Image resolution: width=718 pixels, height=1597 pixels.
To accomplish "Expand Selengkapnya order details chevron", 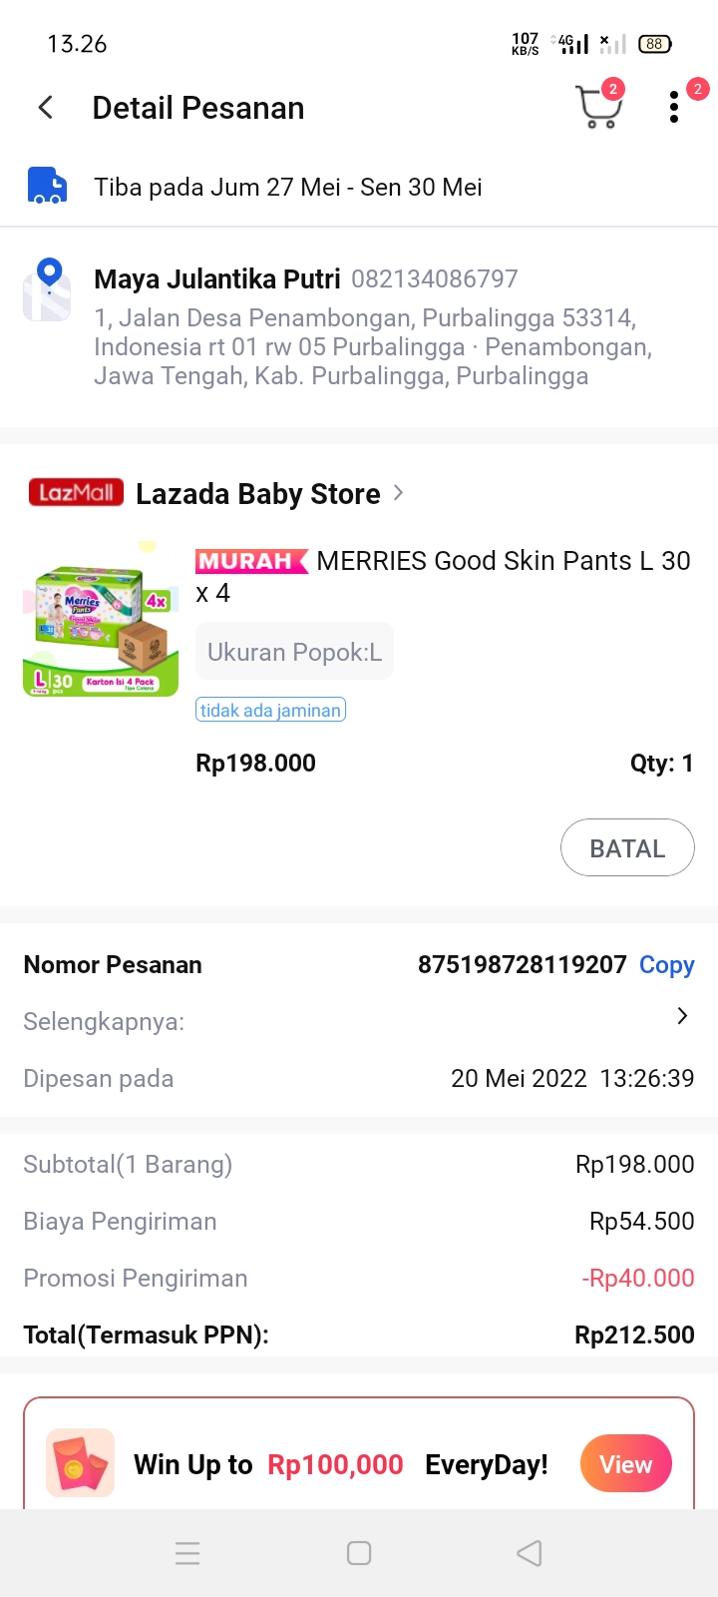I will (x=682, y=1016).
